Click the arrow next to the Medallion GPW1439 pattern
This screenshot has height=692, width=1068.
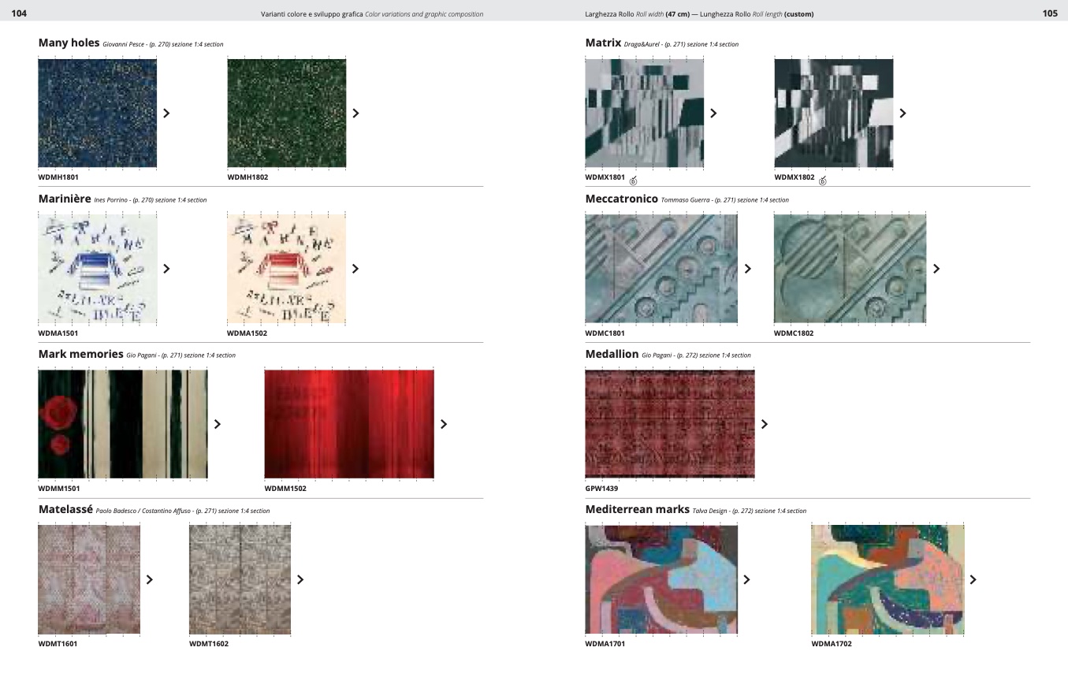(x=764, y=424)
